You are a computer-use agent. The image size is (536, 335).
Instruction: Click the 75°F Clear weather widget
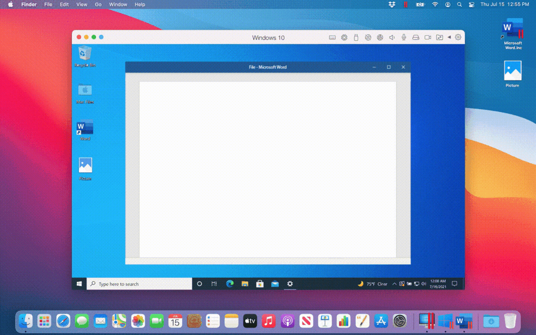(373, 284)
